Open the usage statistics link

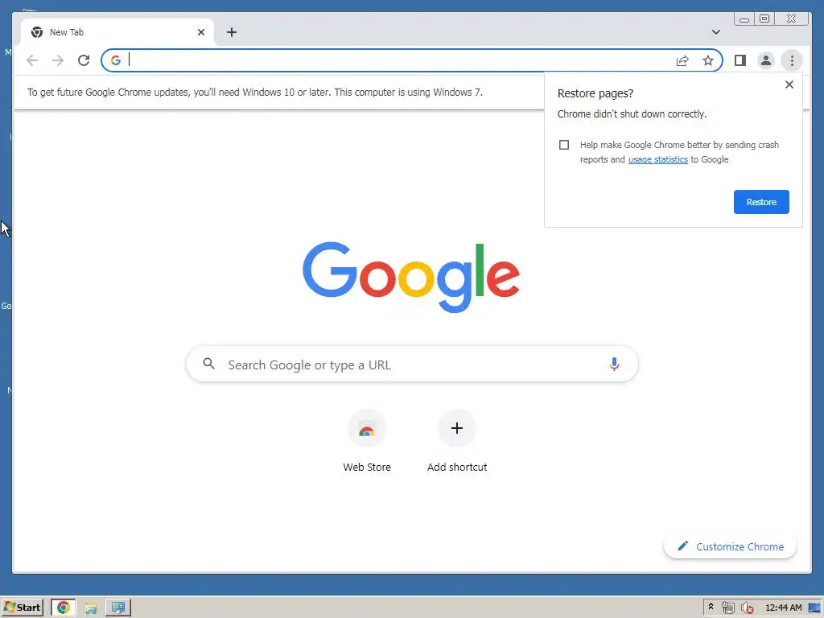pos(658,159)
